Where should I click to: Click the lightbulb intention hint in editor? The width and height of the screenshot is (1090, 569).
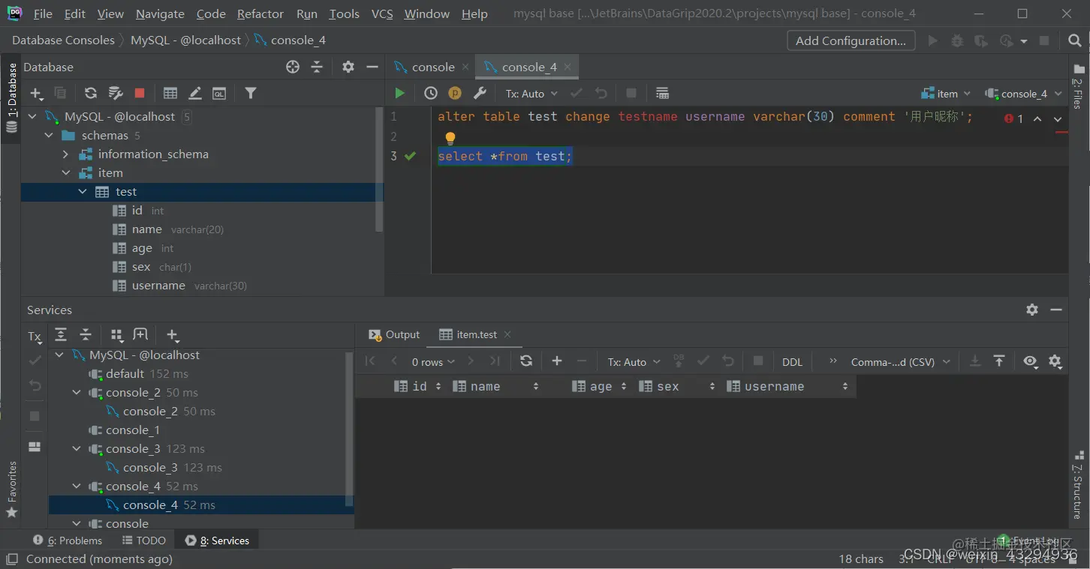450,138
